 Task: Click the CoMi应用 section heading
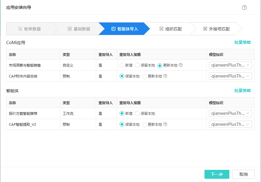point(16,43)
